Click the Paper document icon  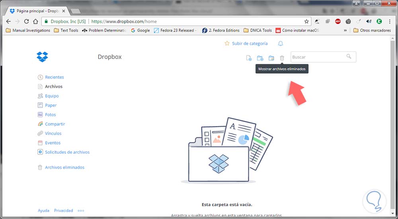click(x=40, y=105)
